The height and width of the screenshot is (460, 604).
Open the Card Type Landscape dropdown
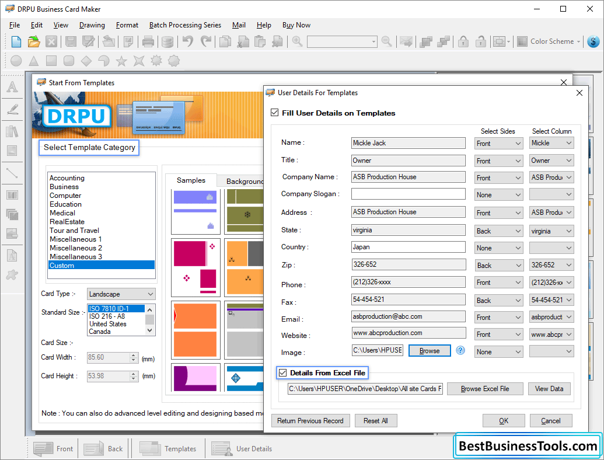[121, 294]
